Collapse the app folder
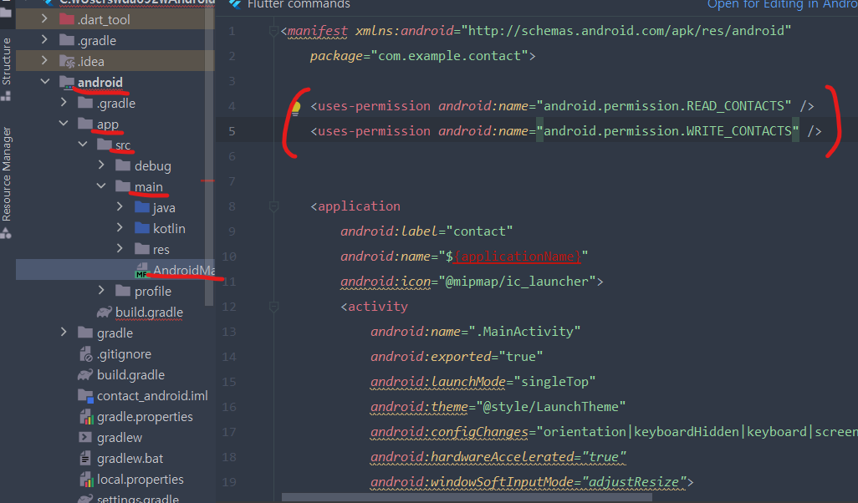Image resolution: width=858 pixels, height=503 pixels. coord(64,124)
